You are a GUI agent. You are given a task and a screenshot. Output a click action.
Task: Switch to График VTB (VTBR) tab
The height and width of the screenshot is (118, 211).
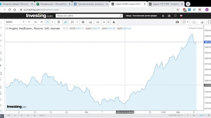tap(166, 4)
